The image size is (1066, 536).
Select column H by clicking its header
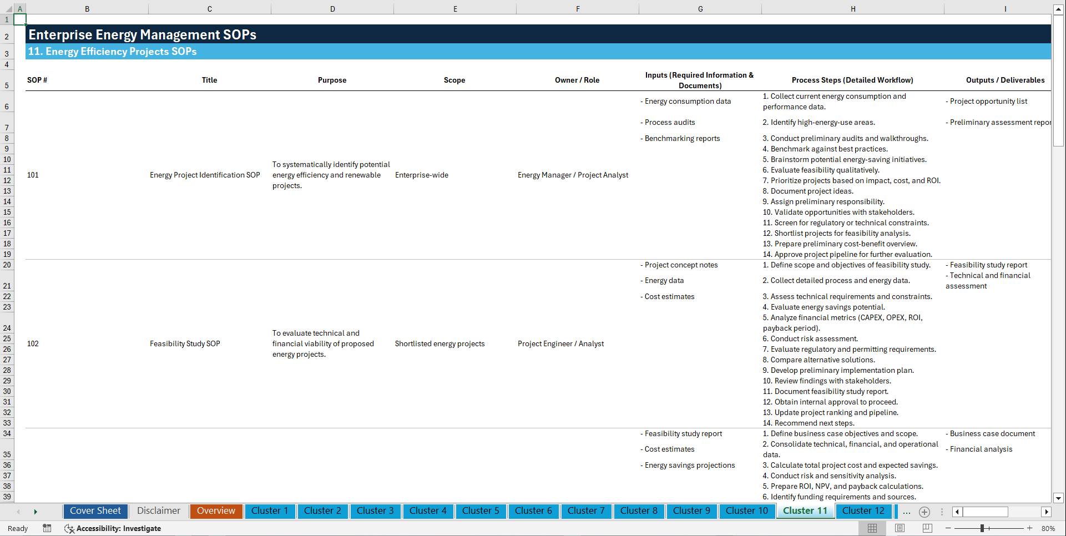[853, 8]
